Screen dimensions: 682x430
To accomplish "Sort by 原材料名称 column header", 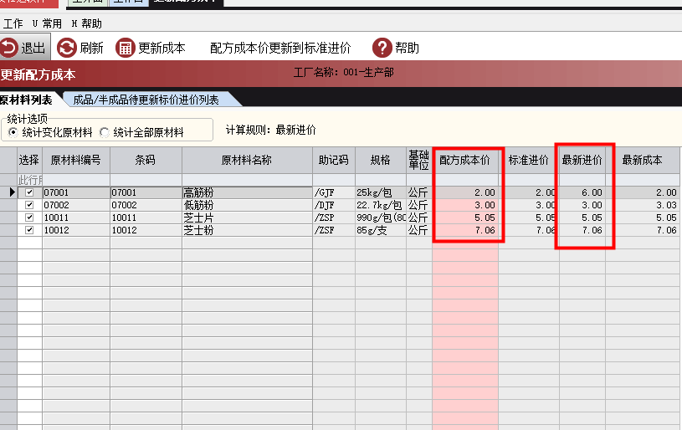I will 247,160.
